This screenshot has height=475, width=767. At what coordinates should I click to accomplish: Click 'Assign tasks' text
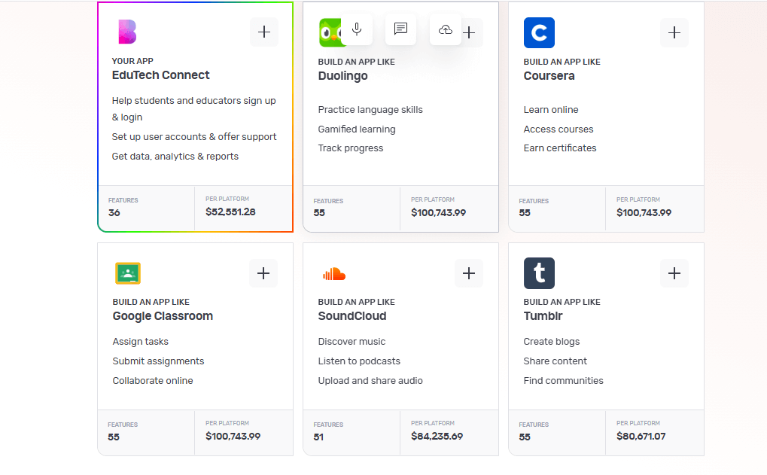tap(141, 342)
